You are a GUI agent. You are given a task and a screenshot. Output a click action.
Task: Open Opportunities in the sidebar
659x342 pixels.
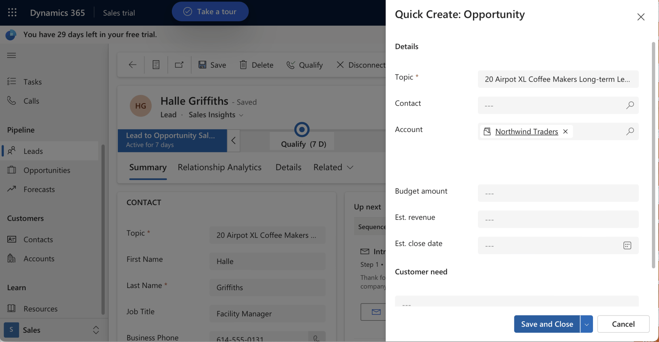click(x=47, y=170)
